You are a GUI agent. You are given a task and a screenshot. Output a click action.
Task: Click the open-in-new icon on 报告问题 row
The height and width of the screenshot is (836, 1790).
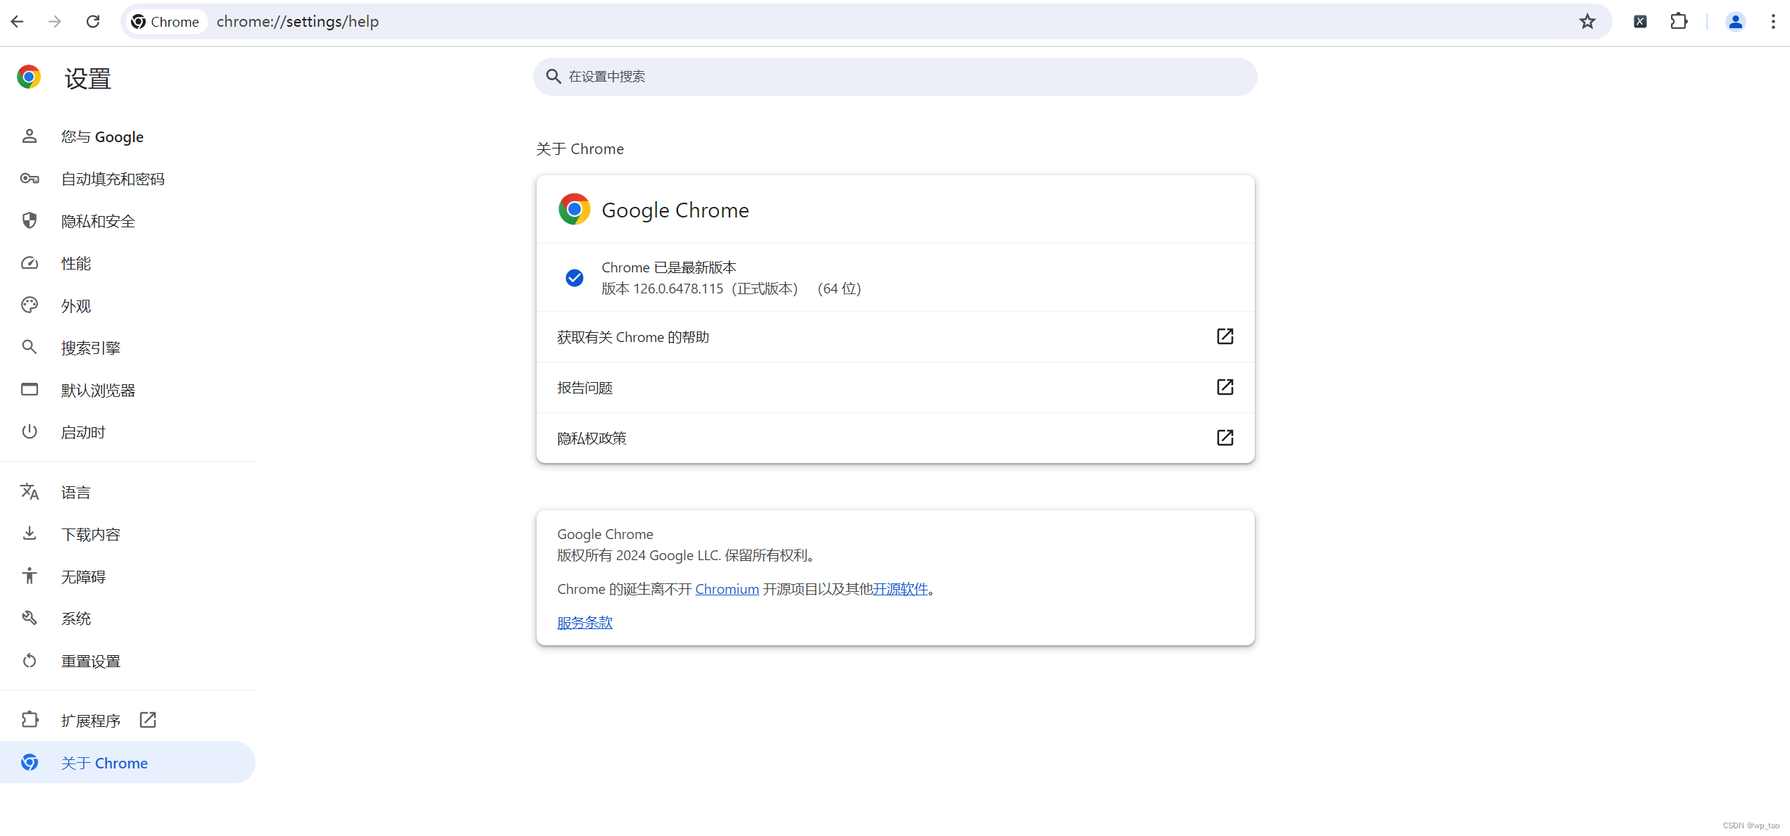tap(1225, 387)
